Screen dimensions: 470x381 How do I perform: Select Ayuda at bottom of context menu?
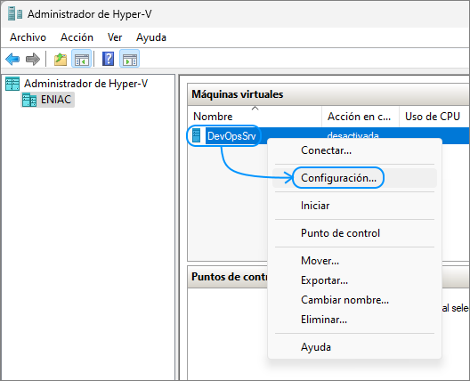[x=354, y=347]
